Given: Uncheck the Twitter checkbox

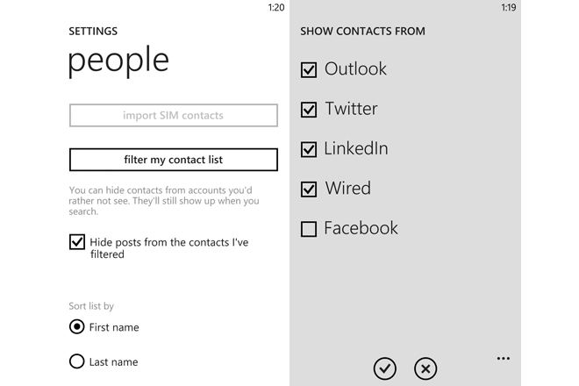Looking at the screenshot, I should (x=309, y=110).
